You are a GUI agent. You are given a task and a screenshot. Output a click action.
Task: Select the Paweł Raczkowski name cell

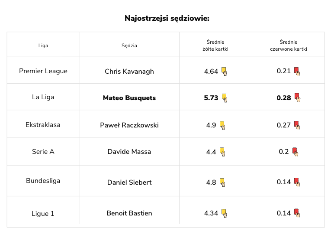click(129, 125)
